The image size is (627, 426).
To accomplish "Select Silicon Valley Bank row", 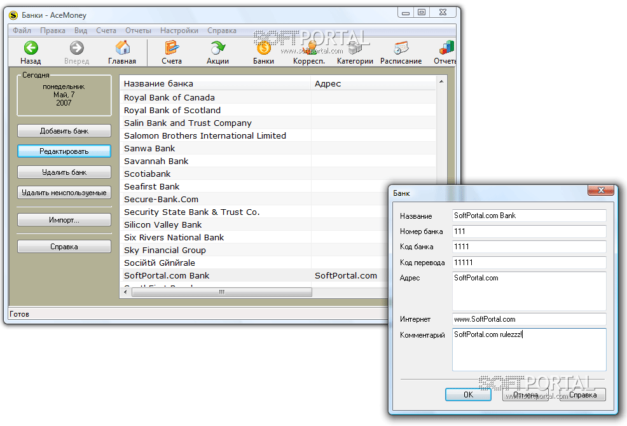I will click(x=254, y=224).
